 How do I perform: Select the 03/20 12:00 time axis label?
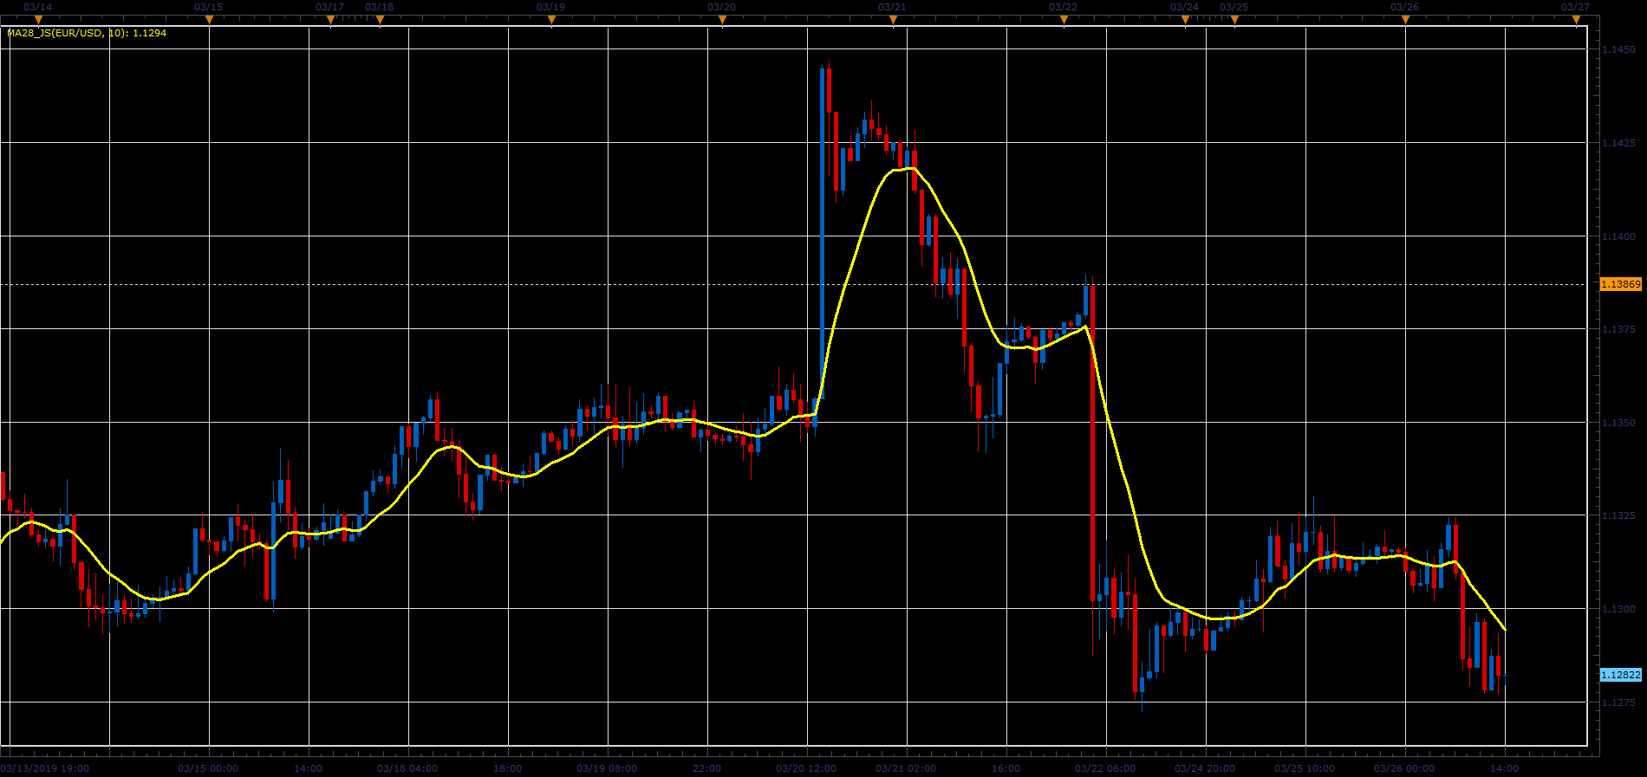[806, 768]
